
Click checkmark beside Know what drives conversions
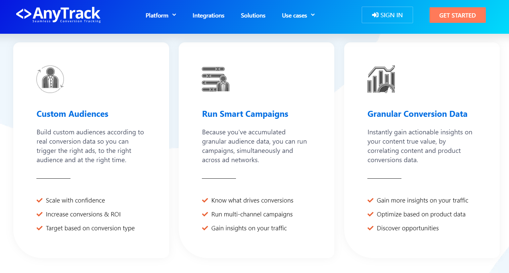click(x=205, y=200)
